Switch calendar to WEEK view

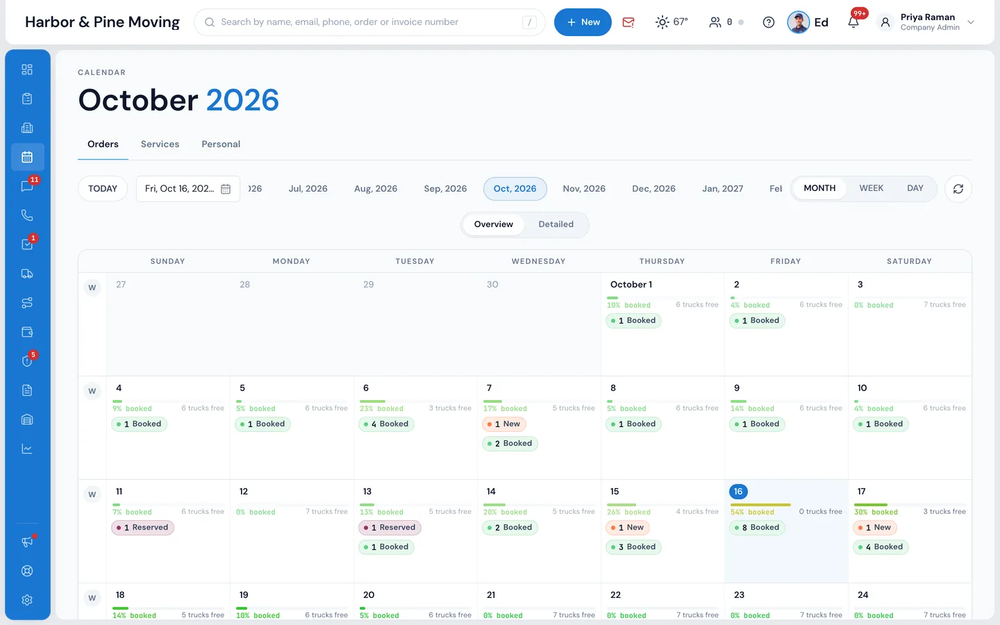pyautogui.click(x=872, y=188)
